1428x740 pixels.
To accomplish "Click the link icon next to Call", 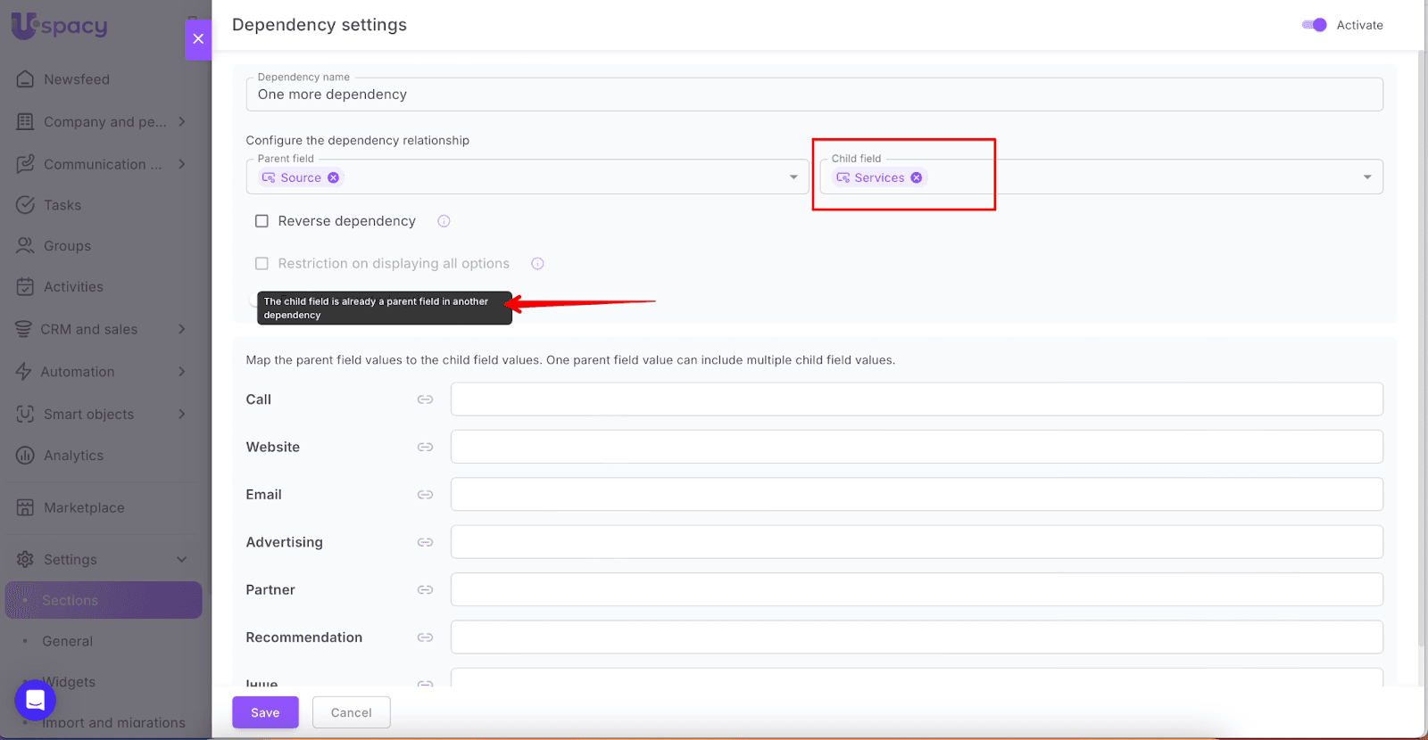I will (425, 399).
